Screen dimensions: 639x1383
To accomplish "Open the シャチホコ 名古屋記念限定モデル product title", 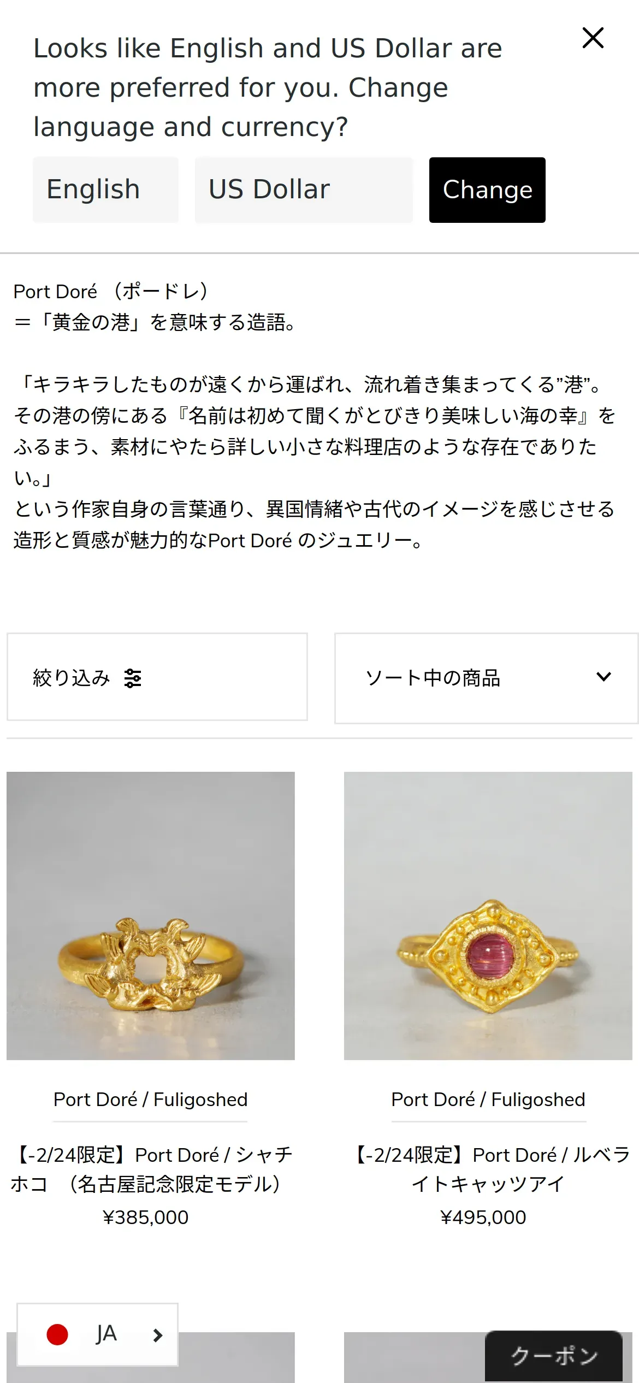I will (151, 1169).
